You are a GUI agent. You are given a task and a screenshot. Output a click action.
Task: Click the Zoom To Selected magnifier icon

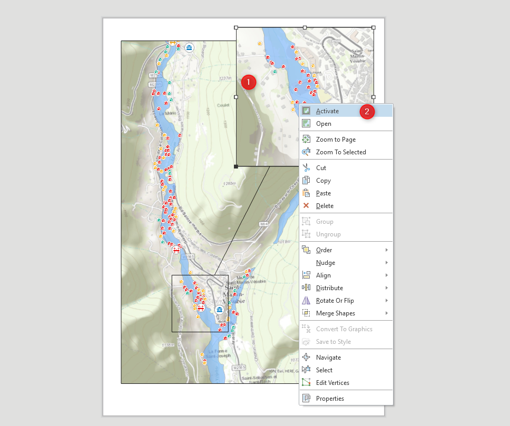click(x=306, y=152)
